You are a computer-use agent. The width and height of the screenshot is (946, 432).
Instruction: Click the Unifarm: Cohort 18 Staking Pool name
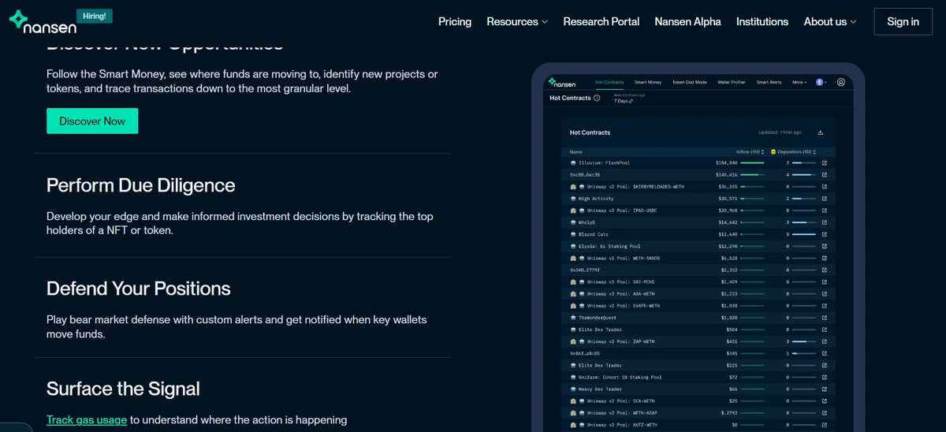coord(619,377)
